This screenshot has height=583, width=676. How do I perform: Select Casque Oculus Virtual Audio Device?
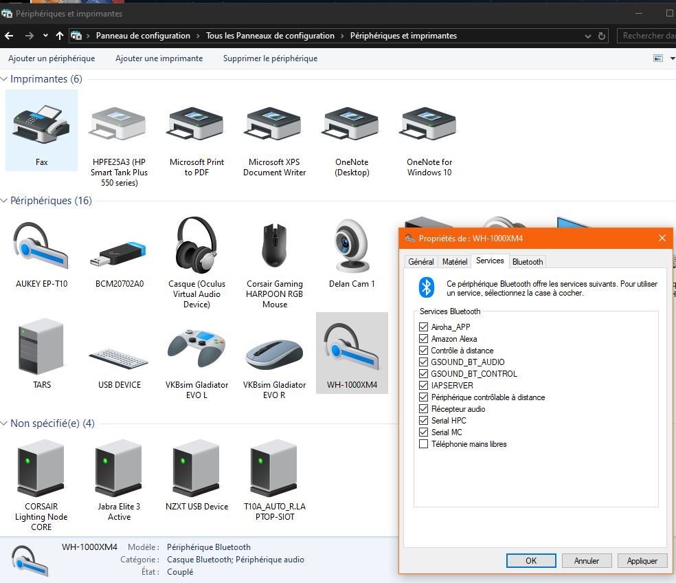click(196, 262)
